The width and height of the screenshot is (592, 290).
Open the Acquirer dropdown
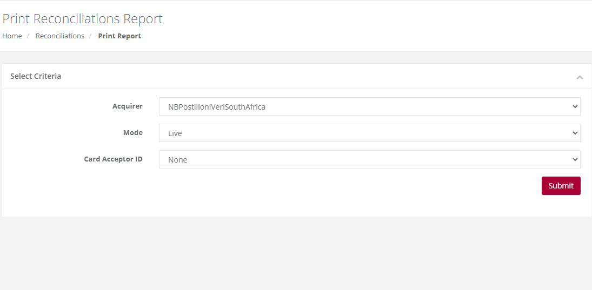point(370,107)
